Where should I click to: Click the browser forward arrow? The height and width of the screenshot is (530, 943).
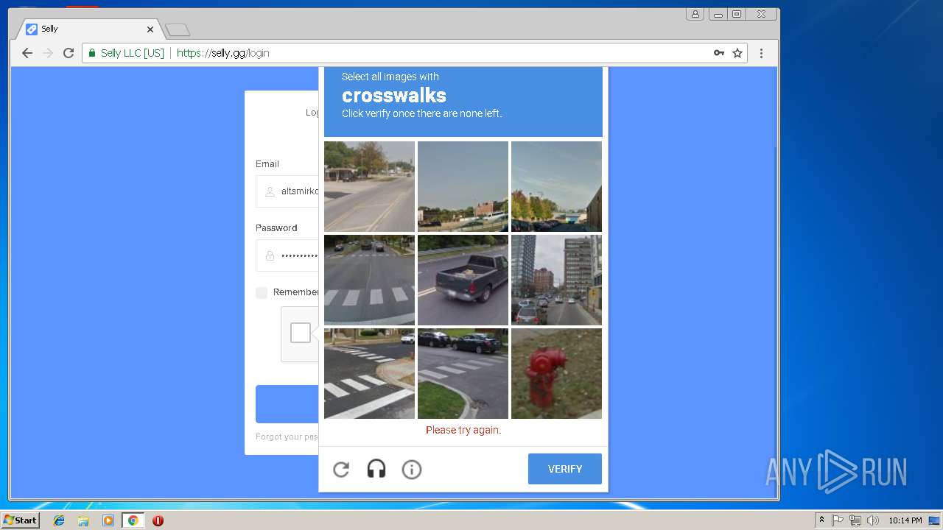(x=48, y=53)
